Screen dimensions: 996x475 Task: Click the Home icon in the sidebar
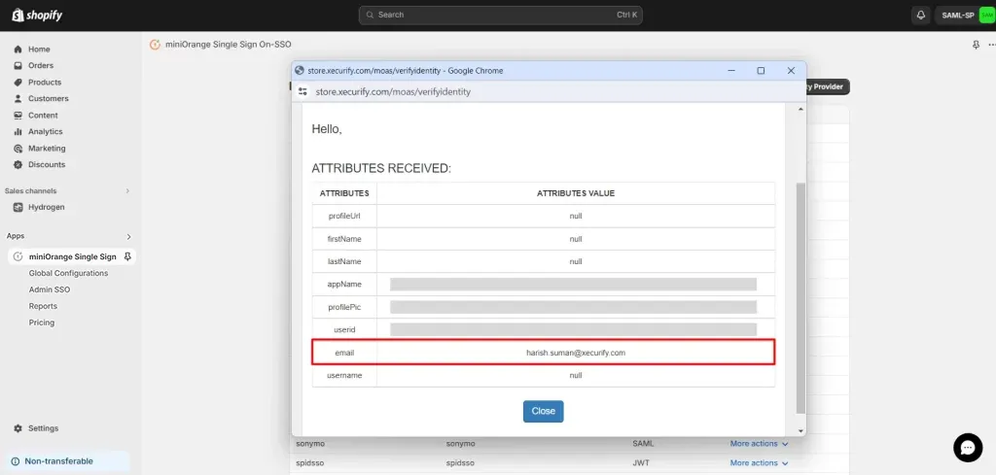pos(18,50)
